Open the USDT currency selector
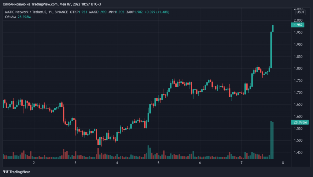Screen dimensions: 313x177 (x=301, y=12)
